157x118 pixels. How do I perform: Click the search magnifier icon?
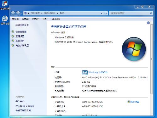click(151, 13)
